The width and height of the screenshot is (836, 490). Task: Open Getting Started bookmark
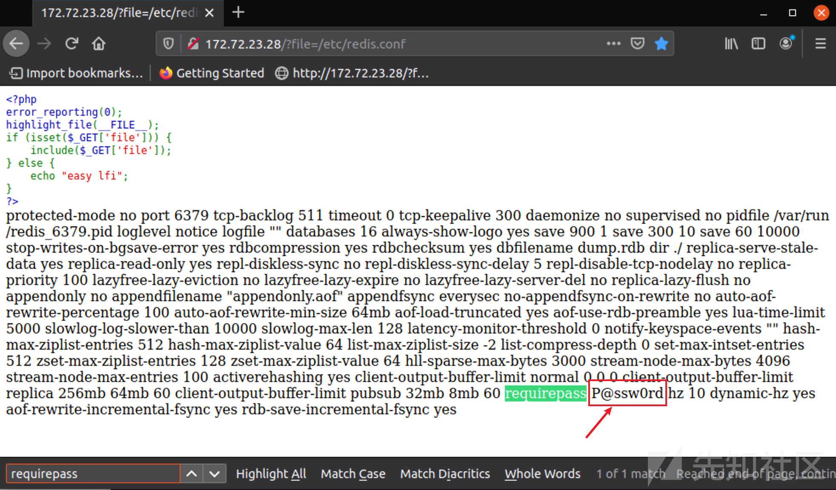pyautogui.click(x=212, y=73)
